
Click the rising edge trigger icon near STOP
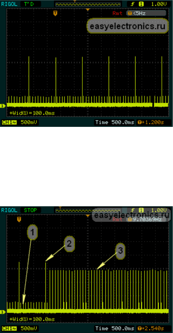133,210
